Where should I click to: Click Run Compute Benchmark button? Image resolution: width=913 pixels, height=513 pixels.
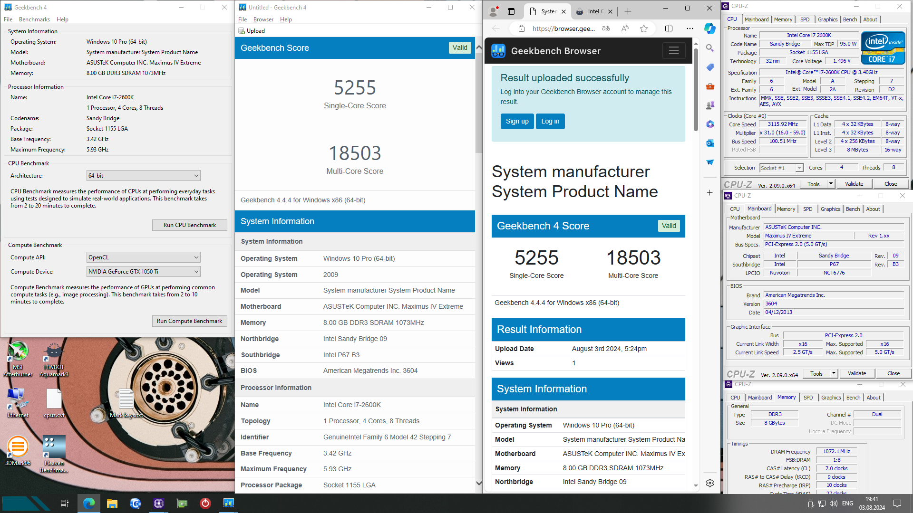(x=189, y=321)
